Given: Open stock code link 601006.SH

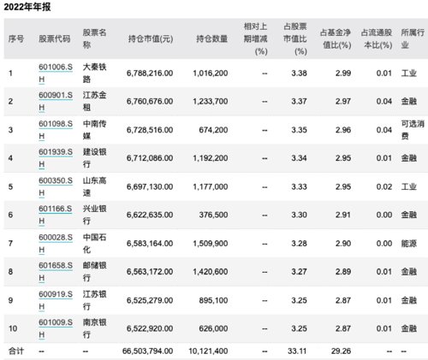Looking at the screenshot, I should point(56,73).
